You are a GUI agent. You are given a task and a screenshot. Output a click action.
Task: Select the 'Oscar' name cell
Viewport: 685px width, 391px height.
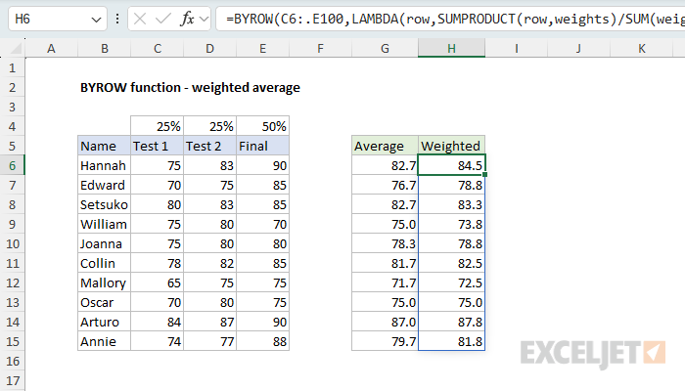(x=105, y=302)
